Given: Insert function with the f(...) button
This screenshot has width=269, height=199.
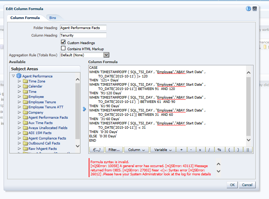Looking at the screenshot, I should (97, 150).
